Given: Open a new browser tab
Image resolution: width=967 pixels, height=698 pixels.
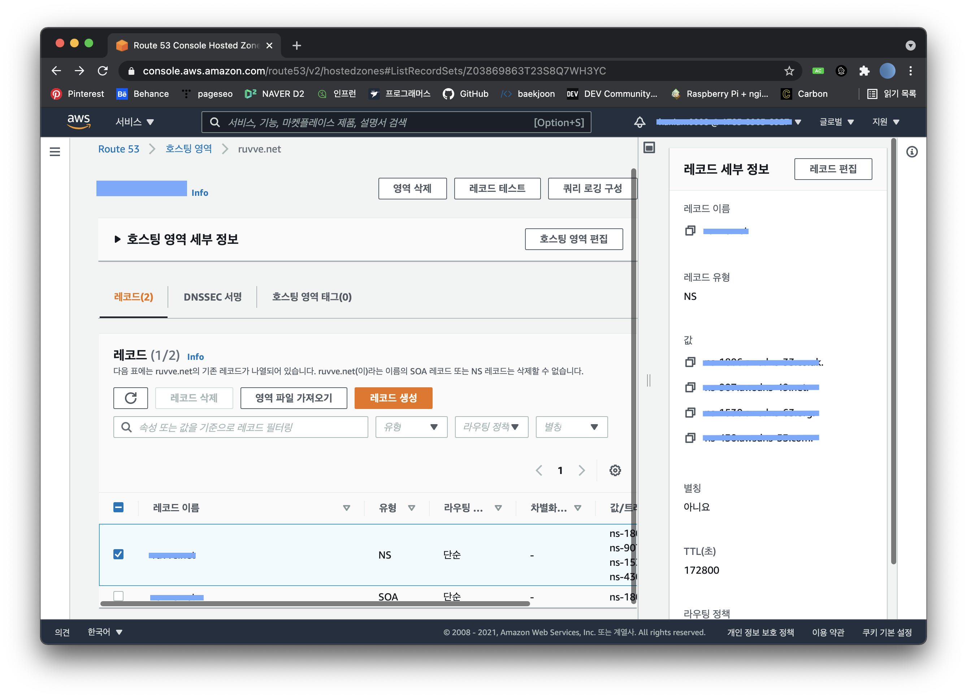Looking at the screenshot, I should (x=297, y=45).
